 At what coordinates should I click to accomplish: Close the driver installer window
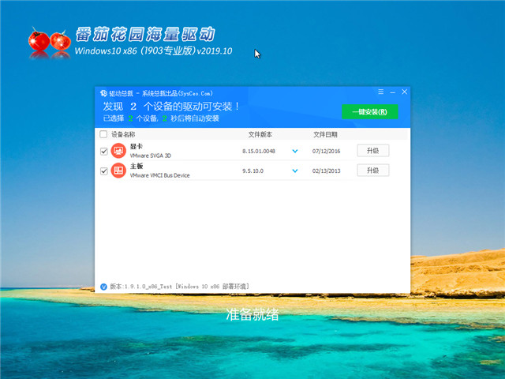[403, 92]
